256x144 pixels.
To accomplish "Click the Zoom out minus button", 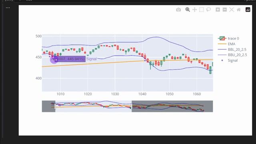I will 225,10.
